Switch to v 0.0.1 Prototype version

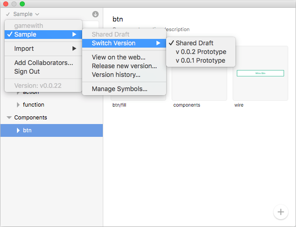click(x=201, y=60)
